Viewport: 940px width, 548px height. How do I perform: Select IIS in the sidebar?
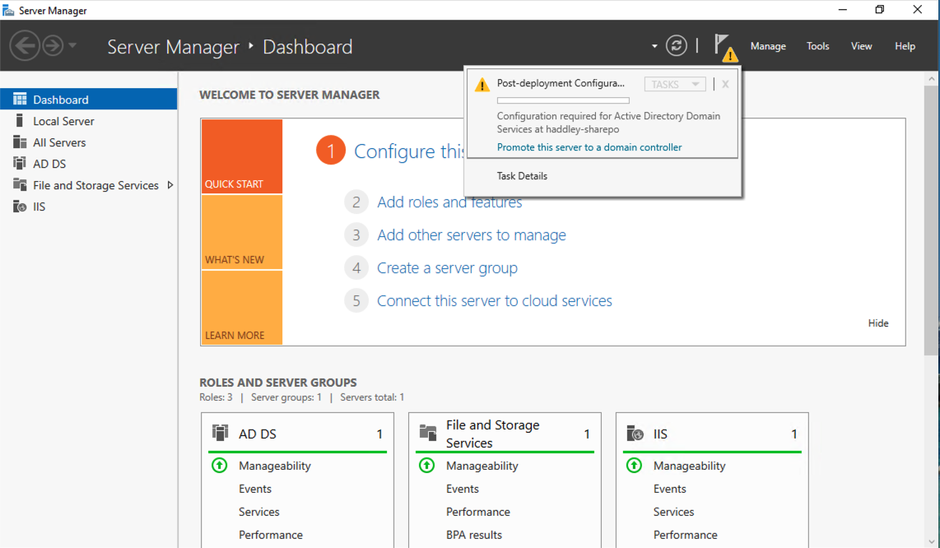point(89,207)
